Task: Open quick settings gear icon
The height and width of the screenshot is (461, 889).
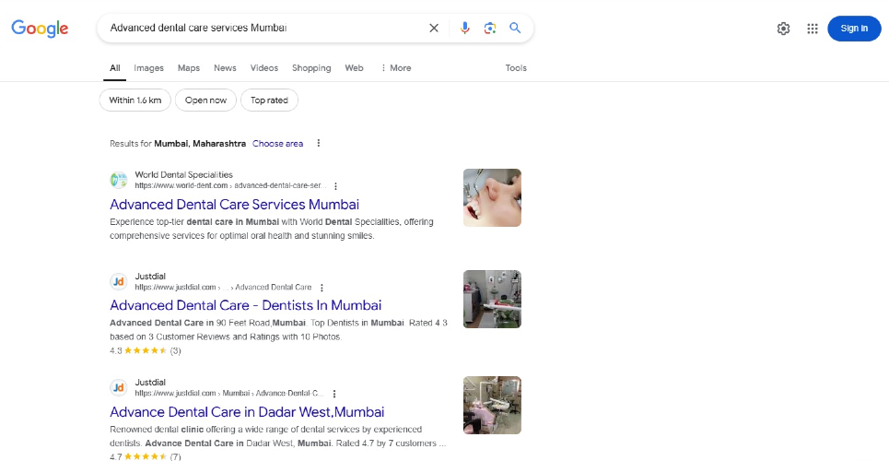Action: (x=784, y=29)
